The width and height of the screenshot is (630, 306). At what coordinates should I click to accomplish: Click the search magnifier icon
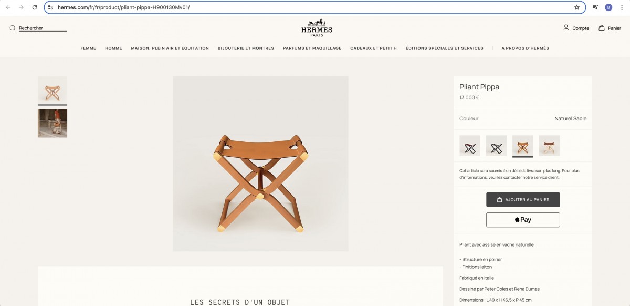[x=13, y=28]
